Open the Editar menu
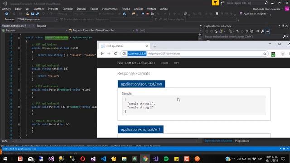Image resolution: width=290 pixels, height=163 pixels. 18,9
